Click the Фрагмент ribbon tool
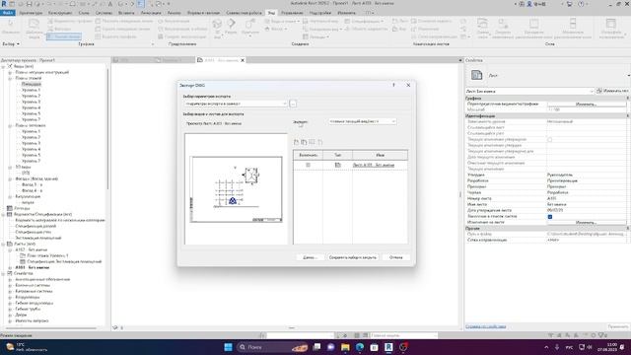Viewport: 631px width, 355px height. coord(250,28)
